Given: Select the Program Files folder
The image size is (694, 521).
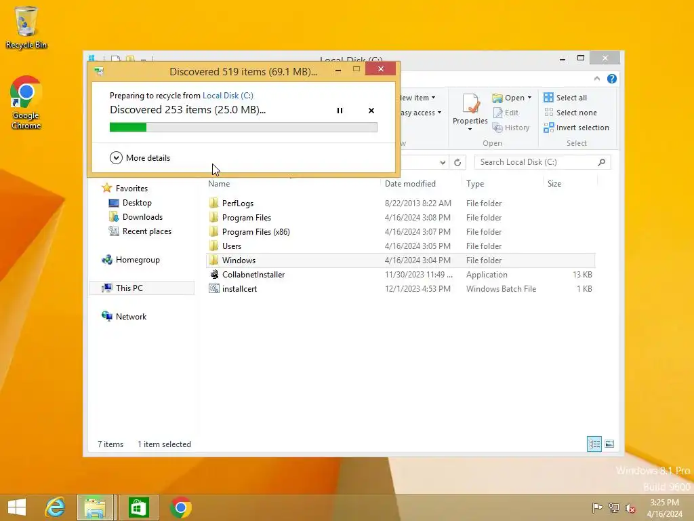Looking at the screenshot, I should click(x=247, y=218).
